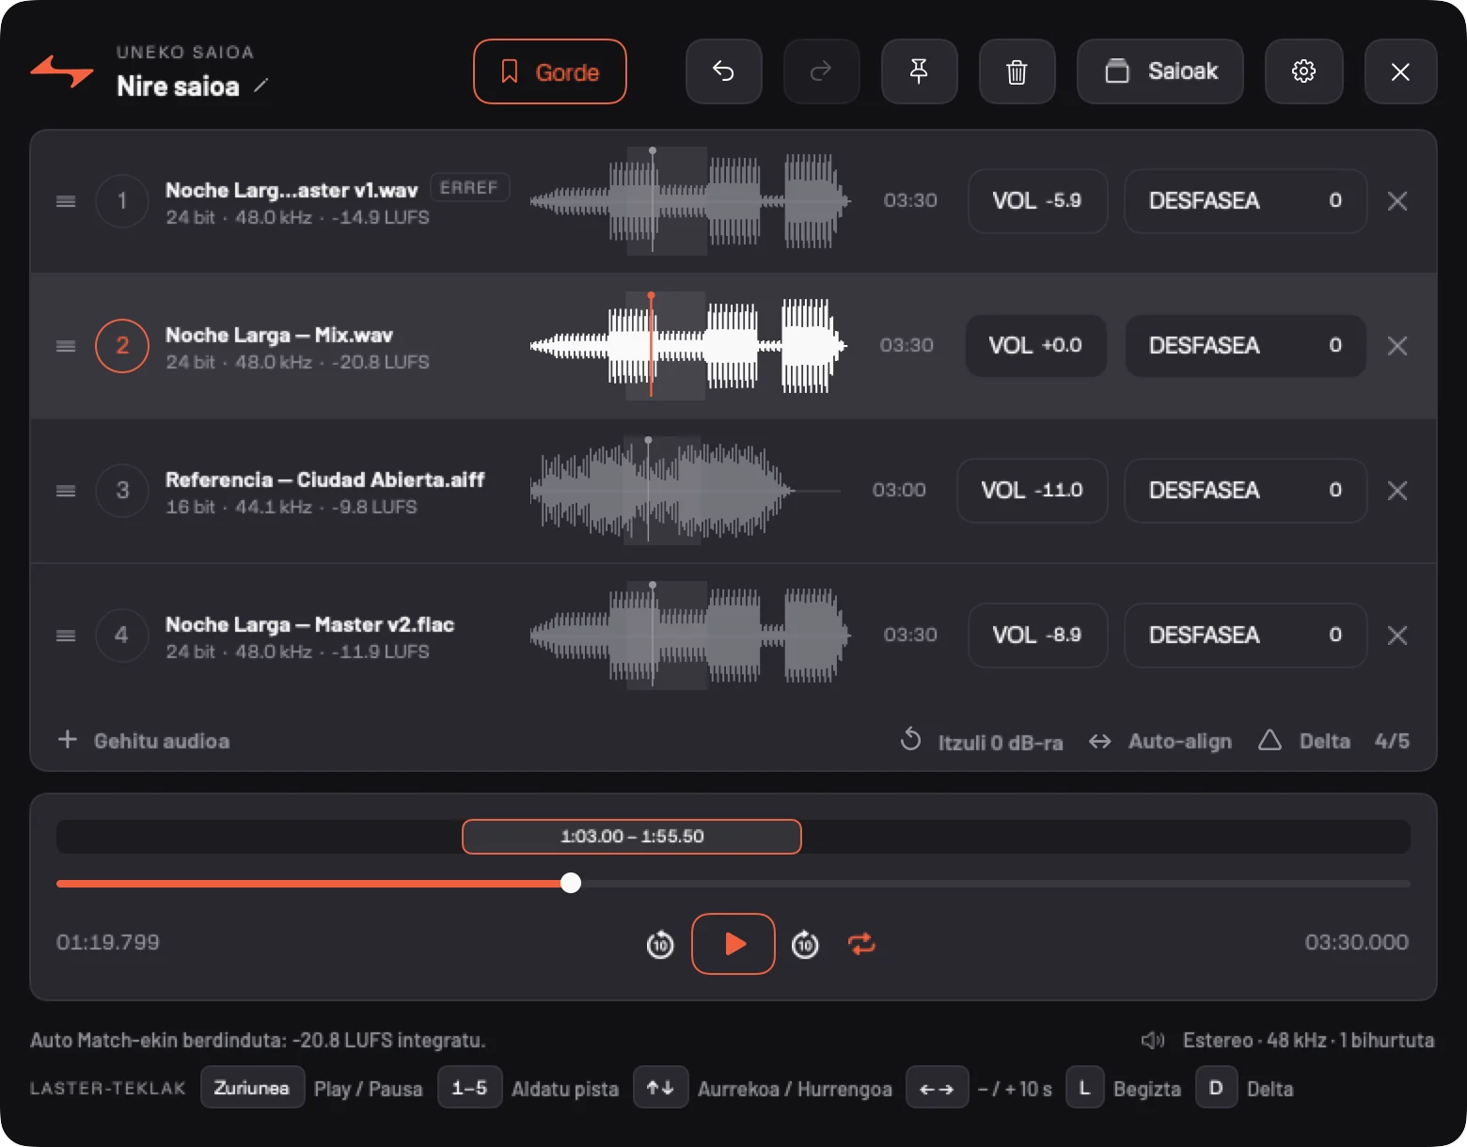1467x1147 pixels.
Task: Click the Zuriunea shortcut key
Action: coord(252,1088)
